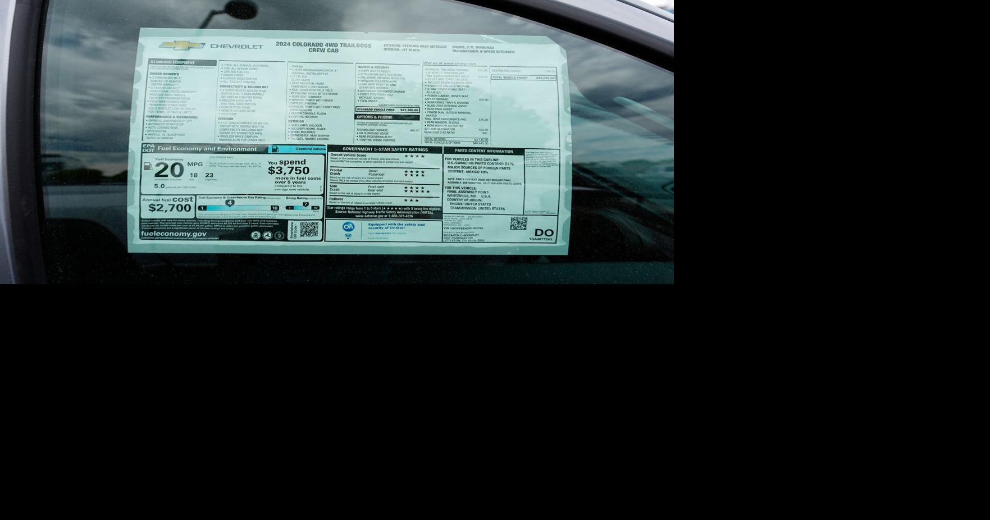990x520 pixels.
Task: Click the Parts Content Information header
Action: pos(483,151)
